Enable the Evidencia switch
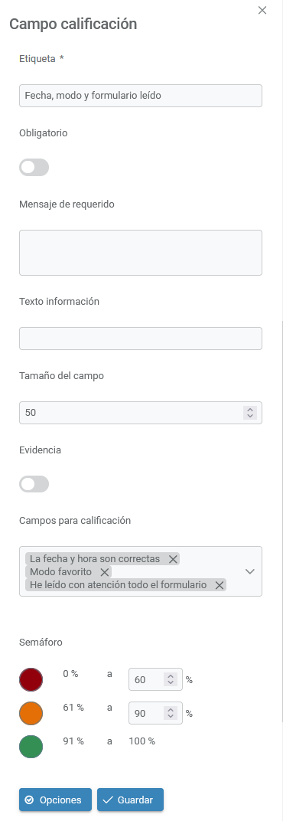The image size is (283, 821). [34, 484]
